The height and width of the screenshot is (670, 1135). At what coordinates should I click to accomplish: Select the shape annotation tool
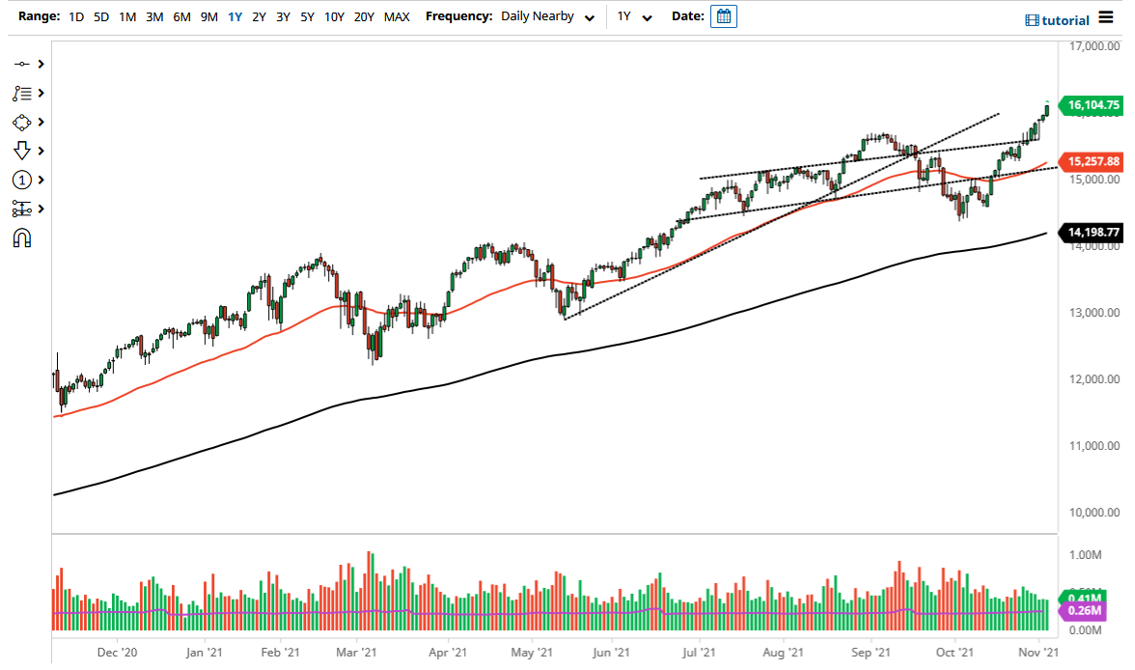23,122
